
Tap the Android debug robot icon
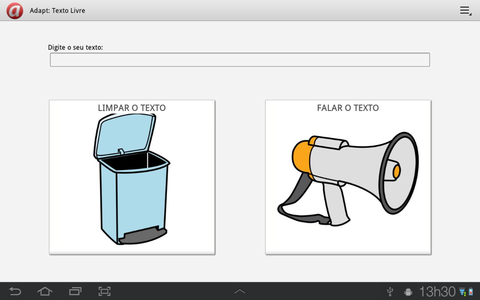(408, 291)
